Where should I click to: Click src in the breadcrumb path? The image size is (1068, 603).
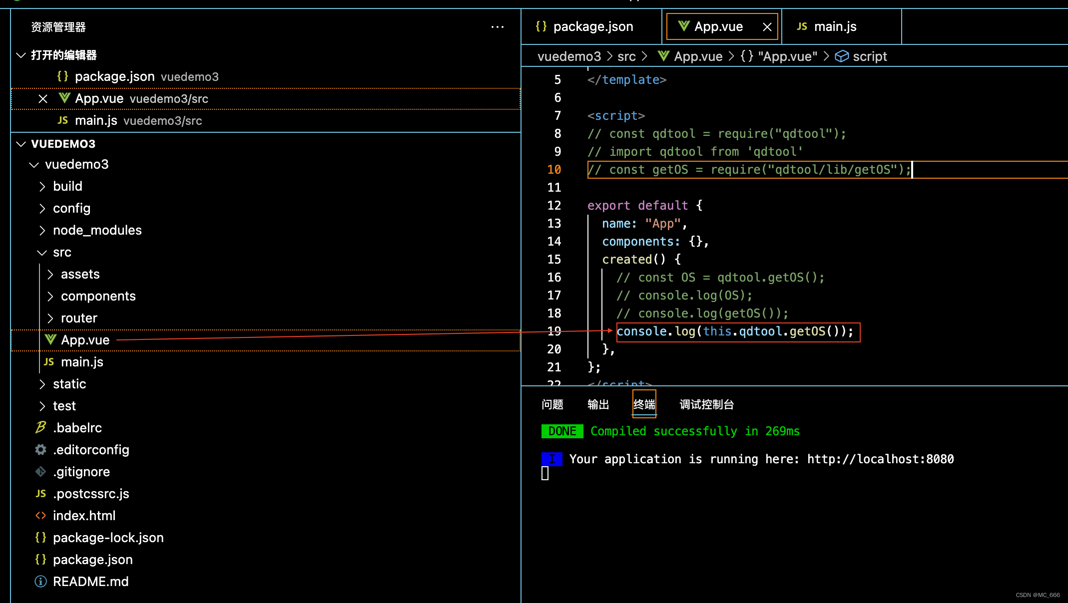coord(626,56)
